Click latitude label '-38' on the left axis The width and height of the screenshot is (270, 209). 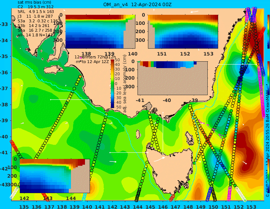point(4,104)
